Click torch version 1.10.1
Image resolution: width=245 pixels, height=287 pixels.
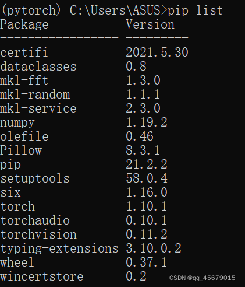pyautogui.click(x=147, y=206)
